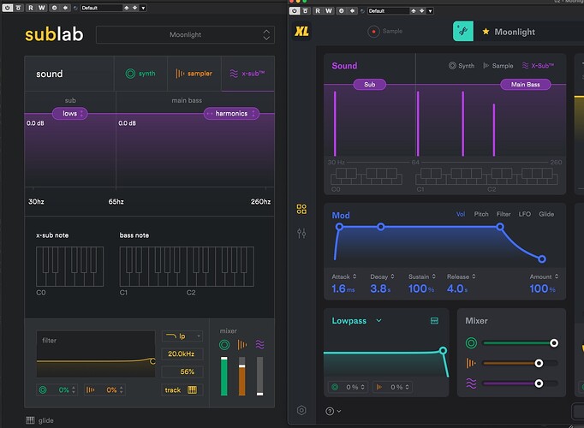
Task: Click the mixer sliders icon in XL sidebar
Action: point(301,233)
